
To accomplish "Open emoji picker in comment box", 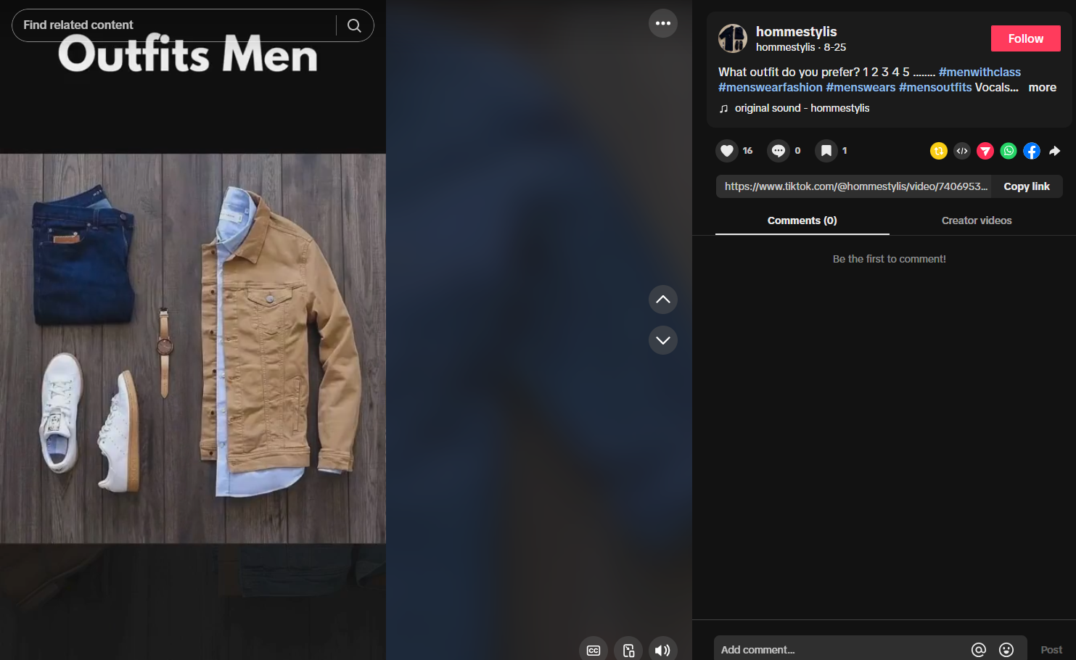I will pos(1006,650).
